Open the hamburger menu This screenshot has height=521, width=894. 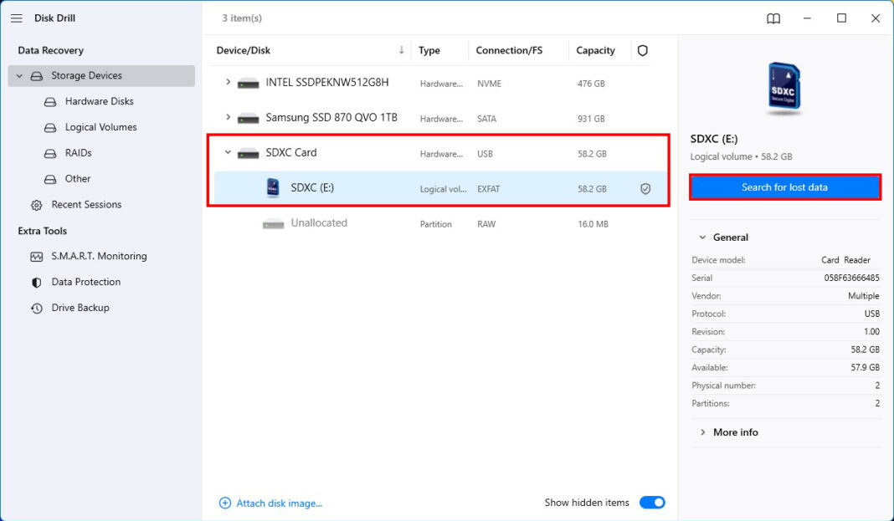pos(16,18)
